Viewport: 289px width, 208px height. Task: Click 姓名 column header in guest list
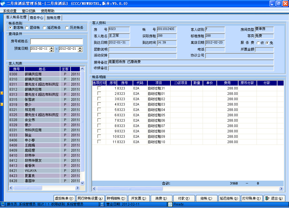point(42,69)
